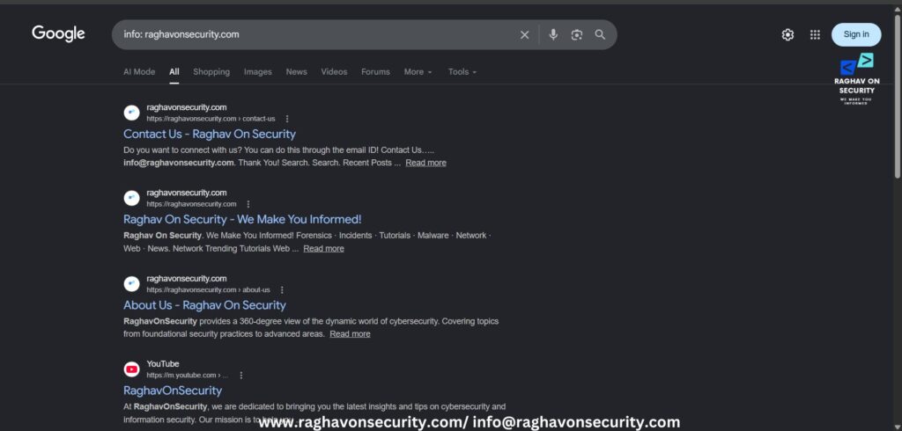Image resolution: width=902 pixels, height=431 pixels.
Task: Click favicon of about-us result
Action: coord(132,284)
